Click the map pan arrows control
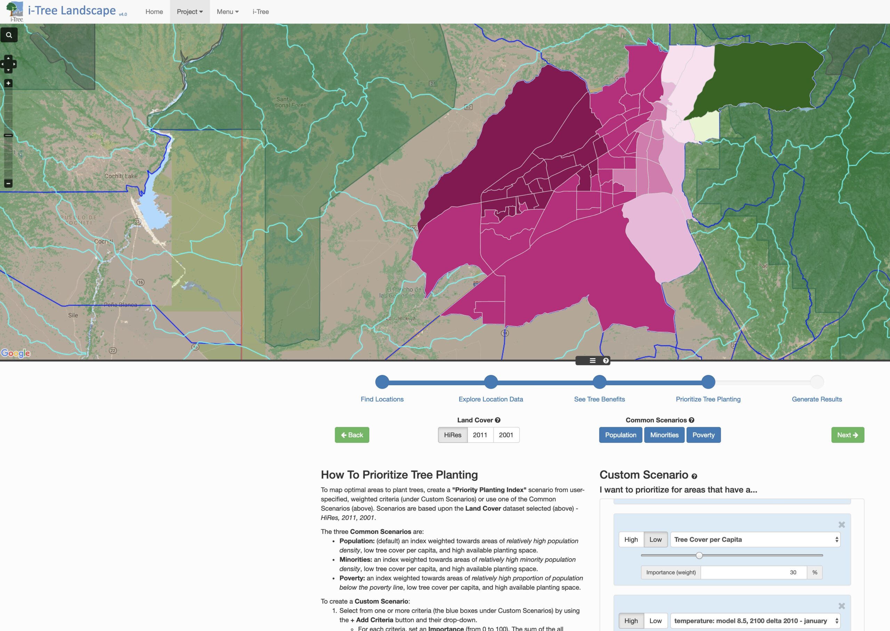The image size is (890, 631). [x=8, y=64]
